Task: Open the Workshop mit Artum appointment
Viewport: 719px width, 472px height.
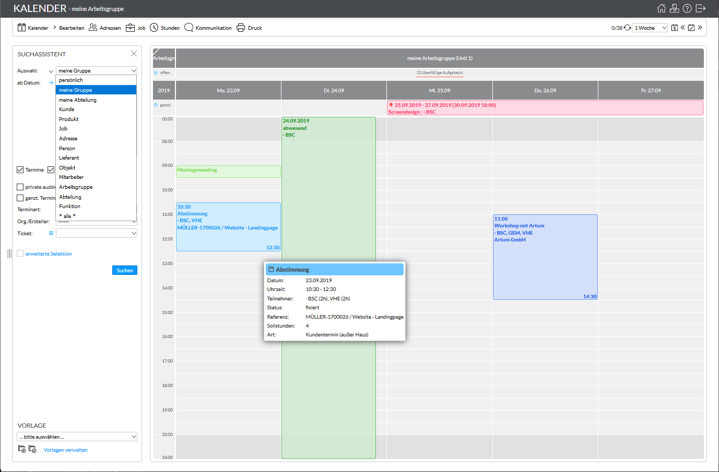Action: 545,257
